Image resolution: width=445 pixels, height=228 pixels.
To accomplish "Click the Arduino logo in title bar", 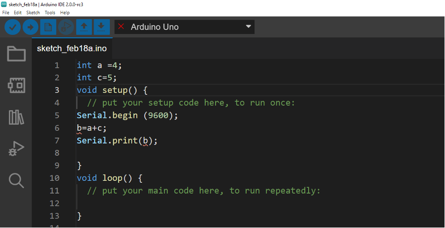I will 3,4.
